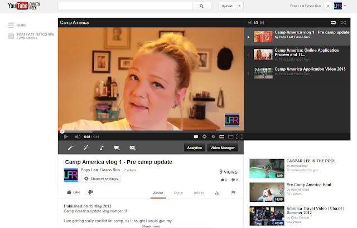Viewport: 357px width, 228px height.
Task: Click the 9 views counter
Action: pos(228,172)
